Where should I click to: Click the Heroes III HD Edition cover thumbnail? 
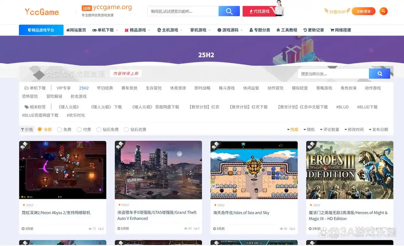pos(349,170)
